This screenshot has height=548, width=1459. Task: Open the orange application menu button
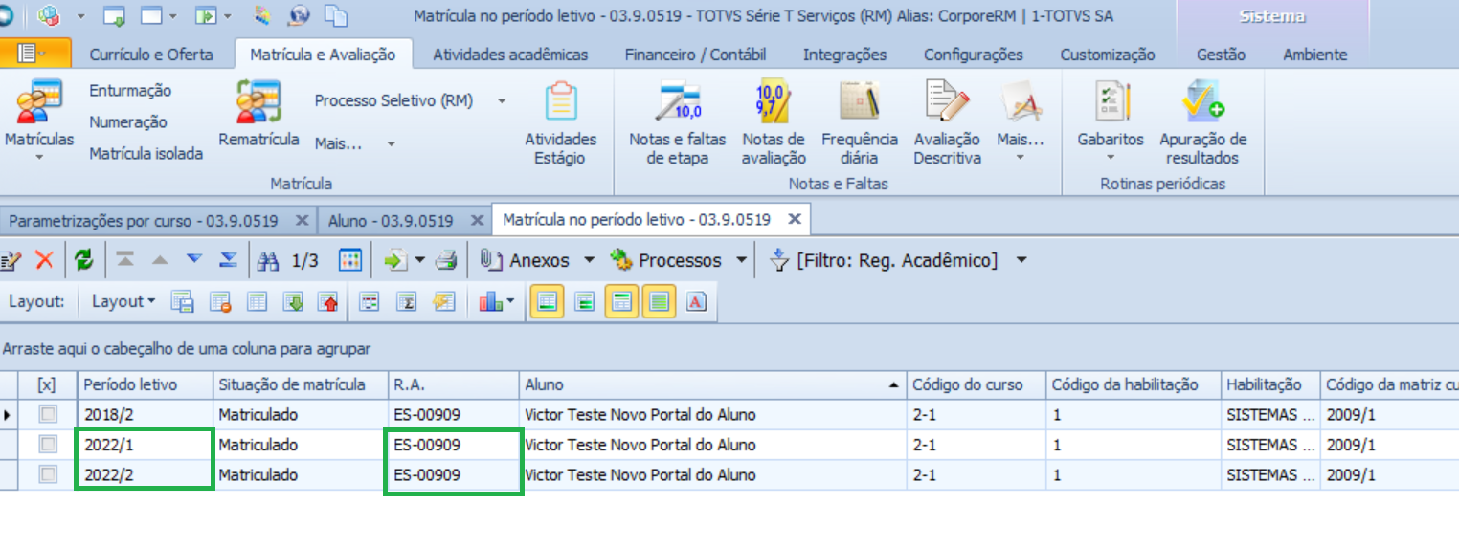tap(35, 55)
